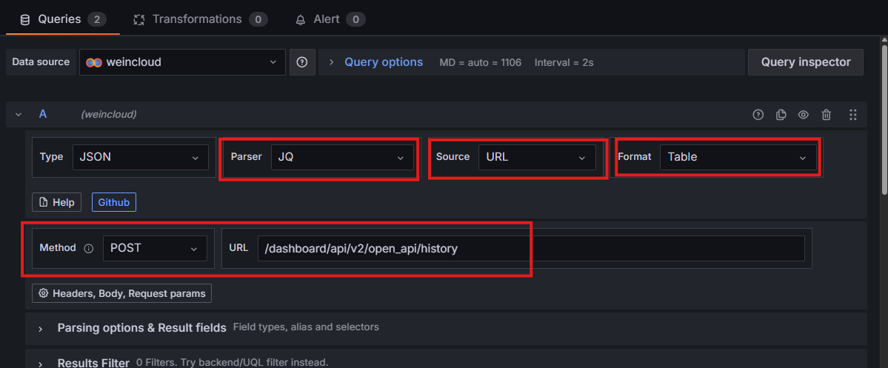Switch to the Alert tab
This screenshot has height=368, width=888.
pyautogui.click(x=327, y=19)
